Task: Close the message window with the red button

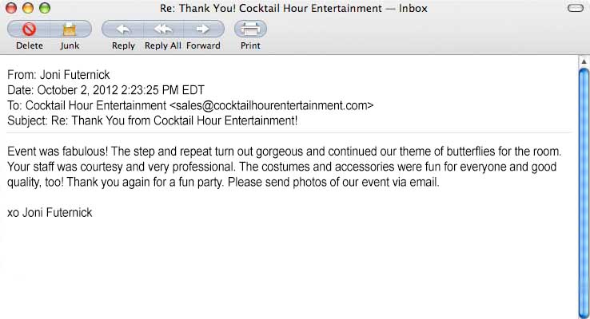Action: (x=13, y=9)
